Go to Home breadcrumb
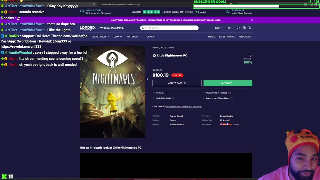Viewport: 320px width, 180px height. [155, 47]
